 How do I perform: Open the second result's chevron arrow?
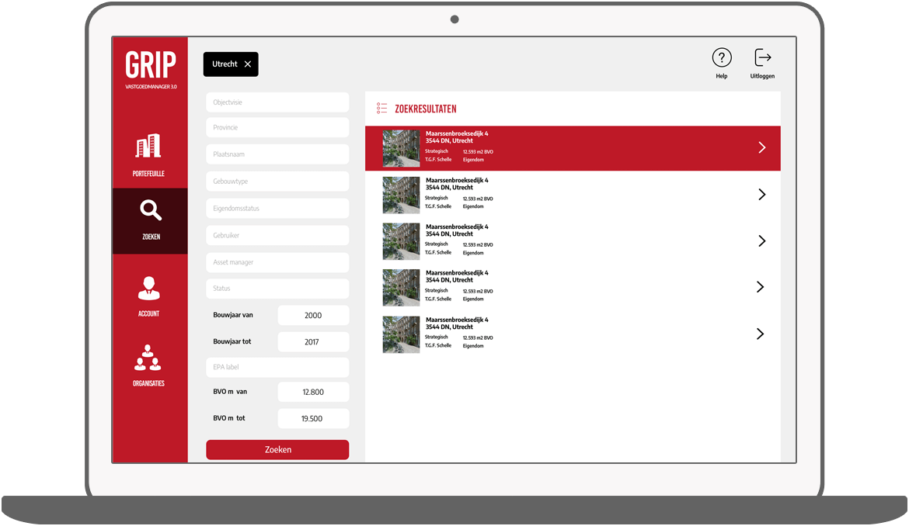pyautogui.click(x=761, y=195)
